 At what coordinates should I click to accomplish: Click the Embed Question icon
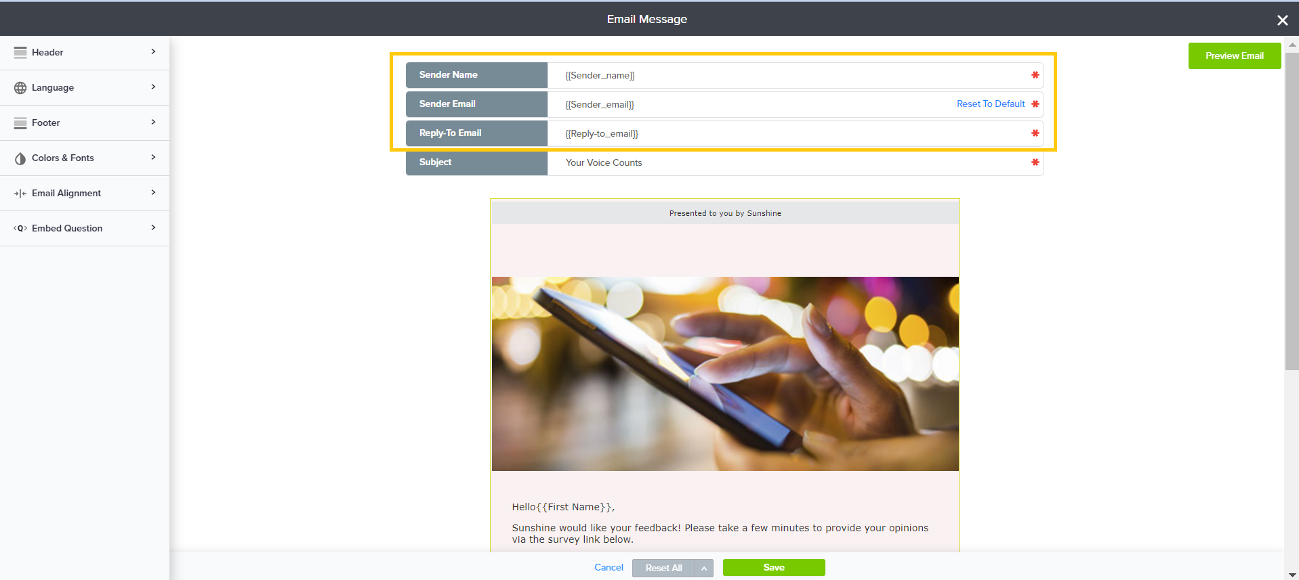tap(20, 229)
